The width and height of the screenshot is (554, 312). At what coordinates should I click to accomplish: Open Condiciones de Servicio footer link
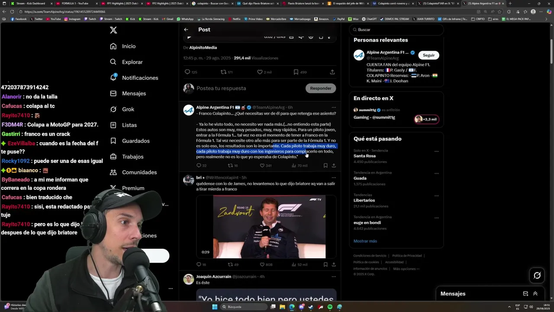tap(370, 256)
